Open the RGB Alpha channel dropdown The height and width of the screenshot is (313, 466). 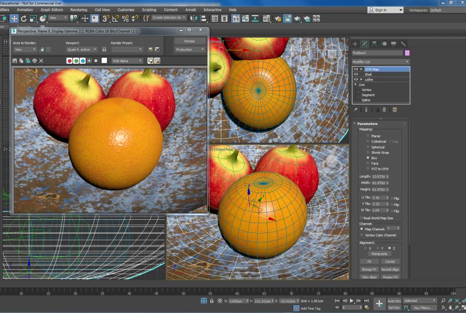tap(127, 60)
